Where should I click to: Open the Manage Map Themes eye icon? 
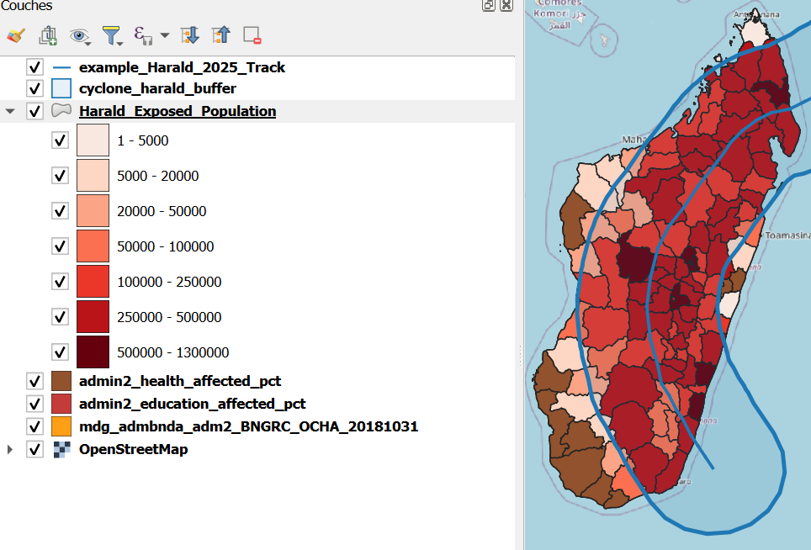click(x=79, y=35)
